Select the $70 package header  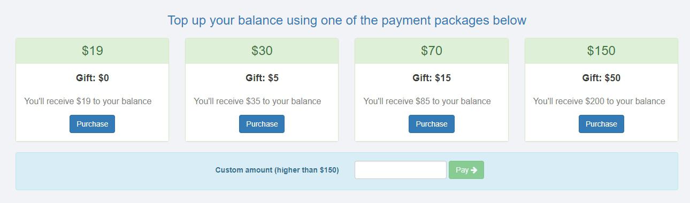click(432, 51)
